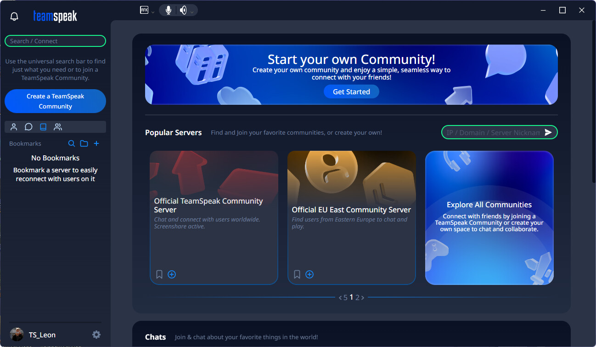
Task: Join Official EU East Community Server plus icon
Action: pos(309,274)
